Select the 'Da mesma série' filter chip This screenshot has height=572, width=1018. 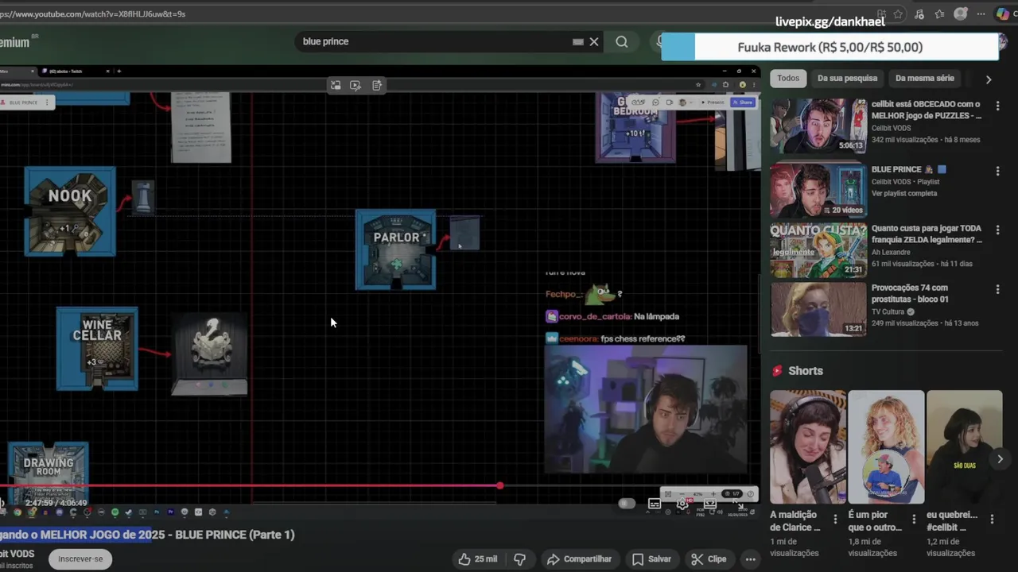click(x=924, y=78)
